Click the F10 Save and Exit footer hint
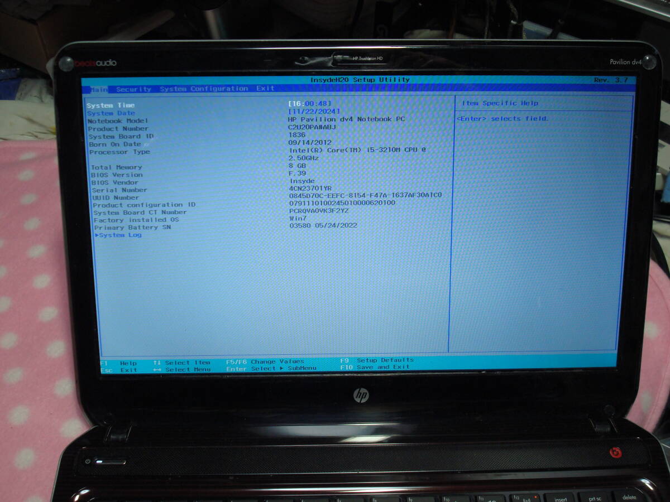 coord(375,368)
